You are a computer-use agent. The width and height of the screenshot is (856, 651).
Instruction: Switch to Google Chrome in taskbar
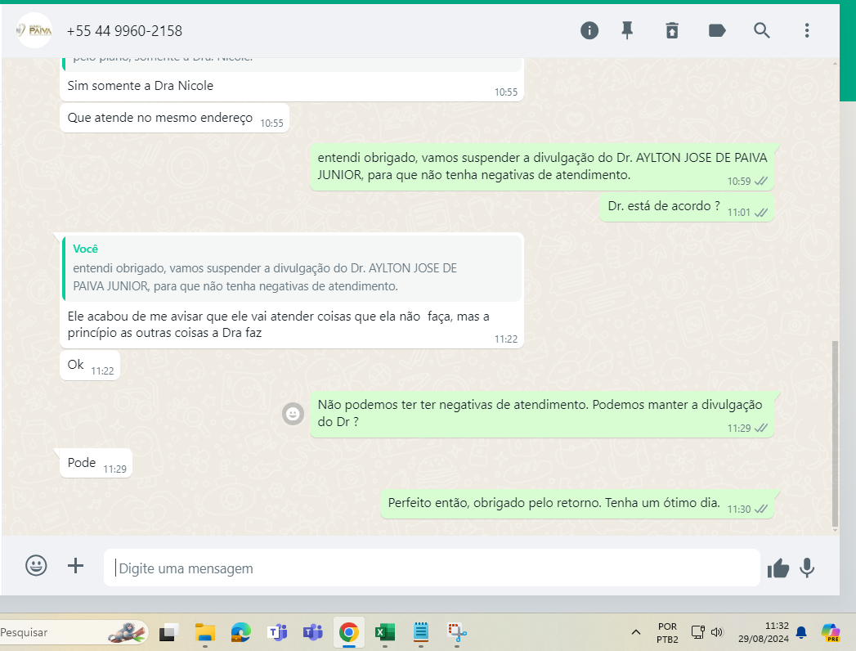349,632
